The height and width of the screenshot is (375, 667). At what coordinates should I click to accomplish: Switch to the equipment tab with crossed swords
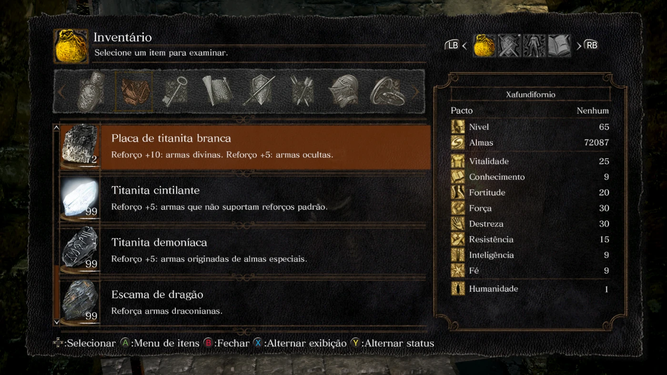509,46
